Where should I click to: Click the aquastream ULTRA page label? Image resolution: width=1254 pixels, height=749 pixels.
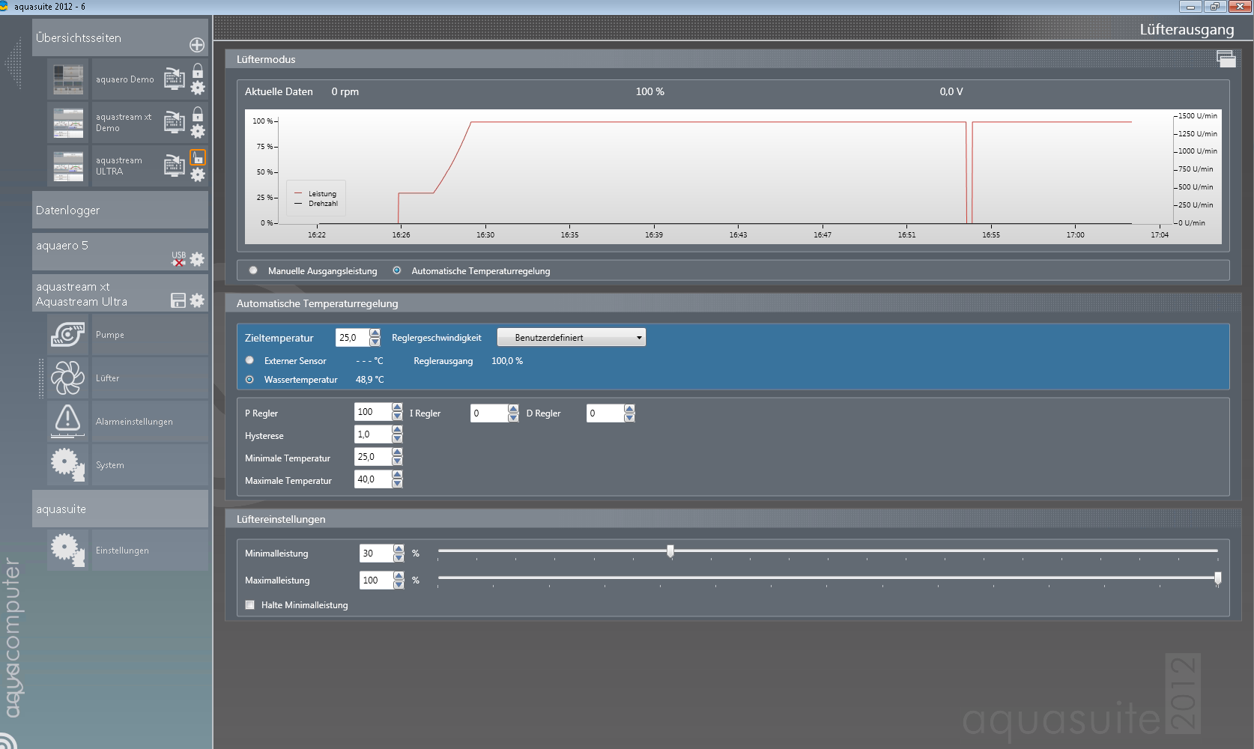click(x=119, y=166)
